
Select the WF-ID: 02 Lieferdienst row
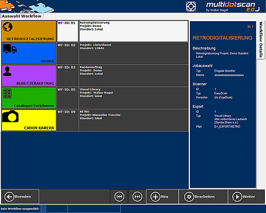click(122, 53)
